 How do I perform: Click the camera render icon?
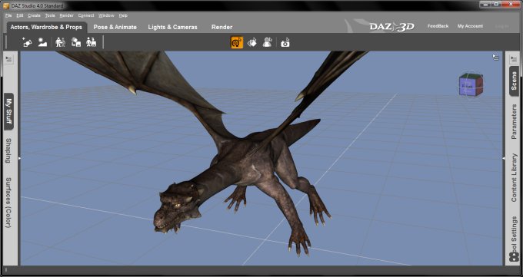click(285, 43)
